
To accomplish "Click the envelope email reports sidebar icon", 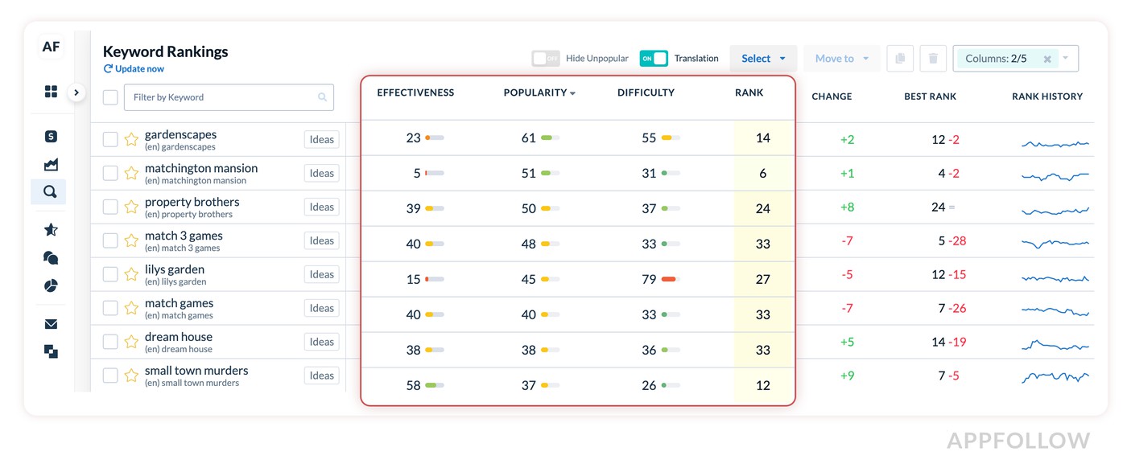I will coord(51,324).
